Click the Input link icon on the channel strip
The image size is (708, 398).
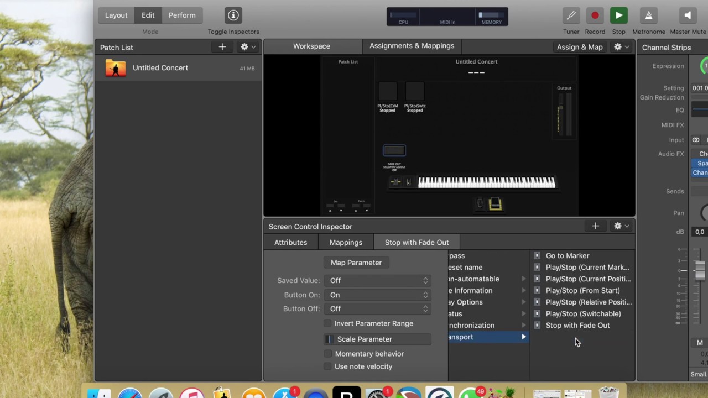pyautogui.click(x=696, y=140)
